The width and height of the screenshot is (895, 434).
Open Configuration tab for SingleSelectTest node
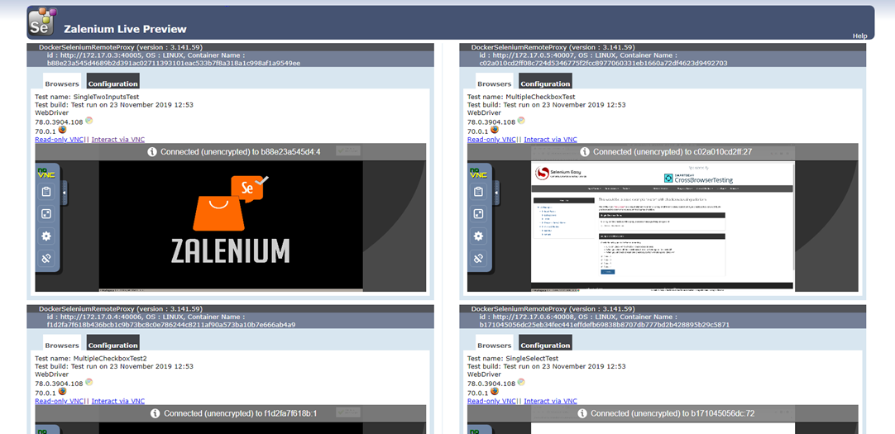pyautogui.click(x=545, y=345)
